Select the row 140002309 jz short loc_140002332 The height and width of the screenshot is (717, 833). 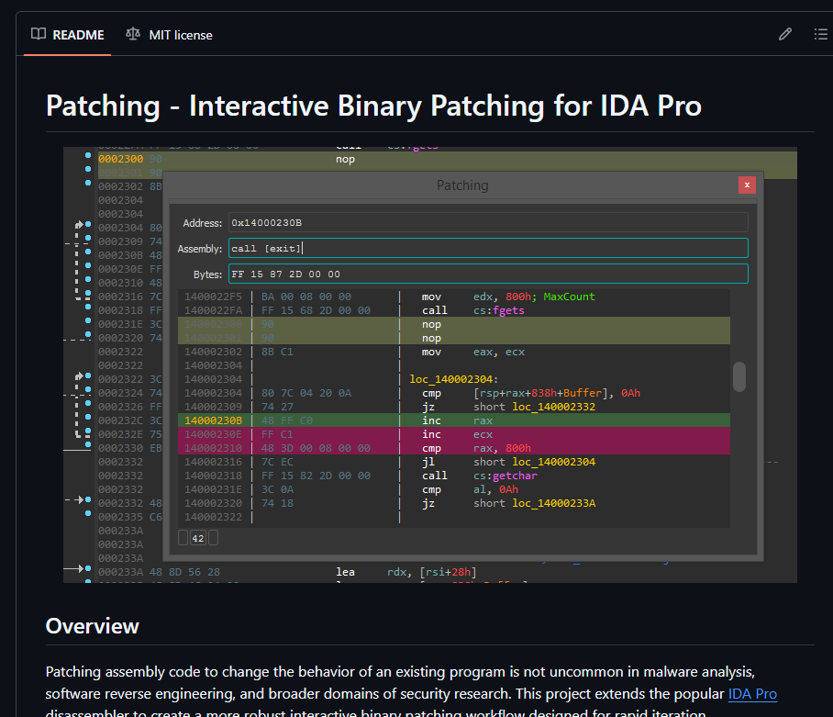point(454,407)
